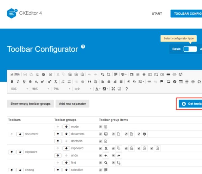Image resolution: width=202 pixels, height=174 pixels.
Task: Open the Format (格式) dropdown
Action: pyautogui.click(x=41, y=89)
